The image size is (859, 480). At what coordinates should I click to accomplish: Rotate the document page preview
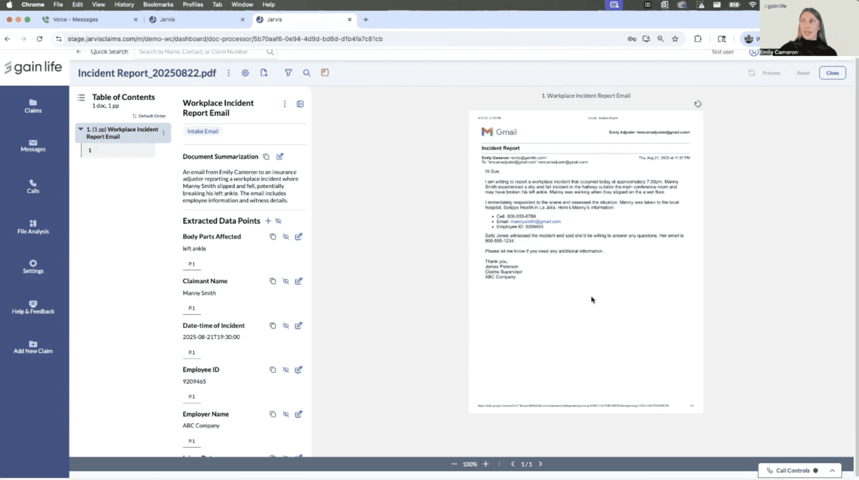pos(698,104)
